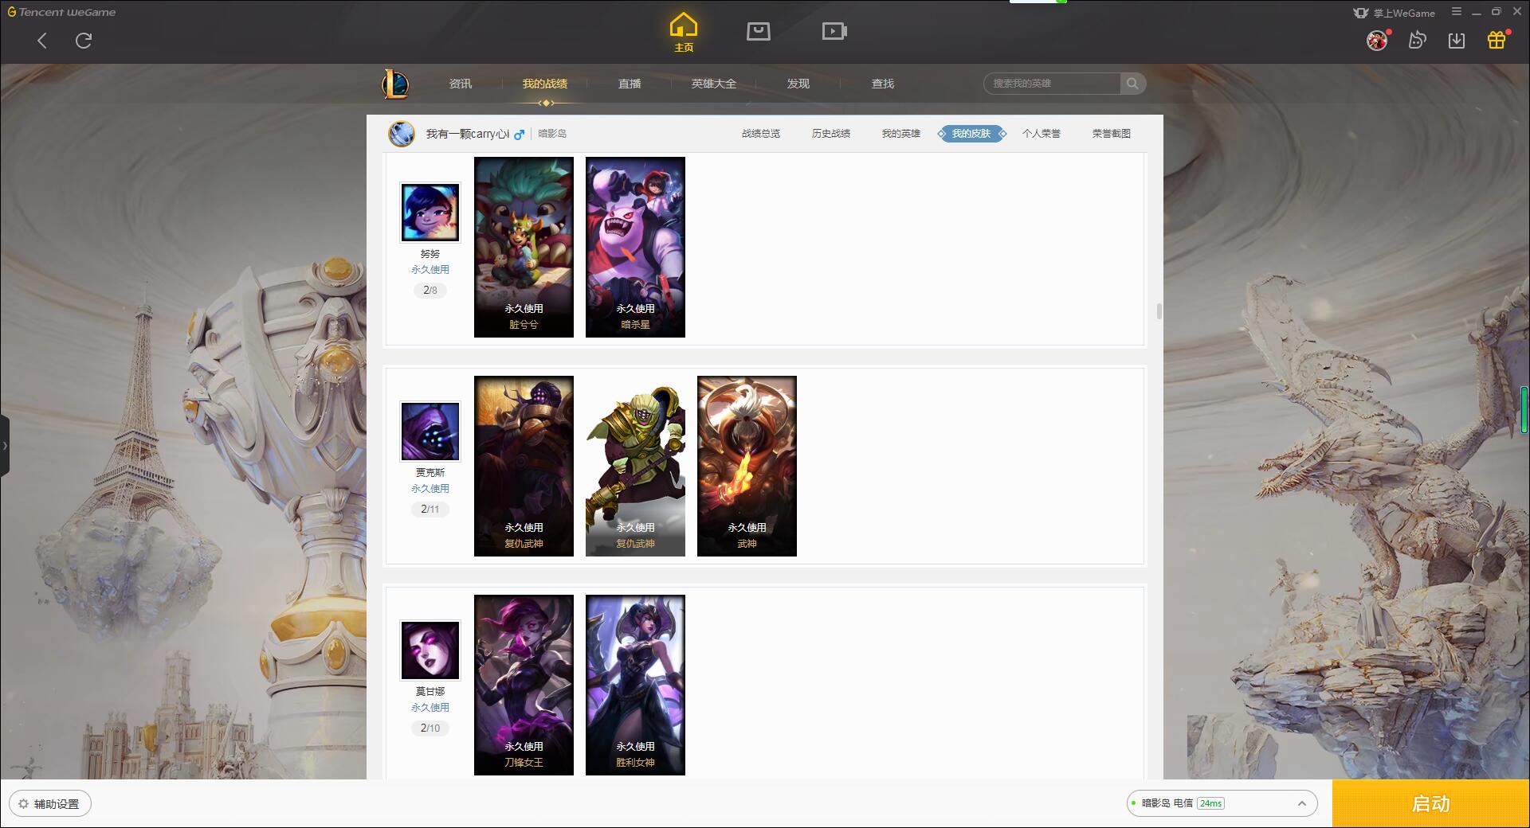This screenshot has height=828, width=1530.
Task: Open the video live icon in the top bar
Action: (834, 31)
